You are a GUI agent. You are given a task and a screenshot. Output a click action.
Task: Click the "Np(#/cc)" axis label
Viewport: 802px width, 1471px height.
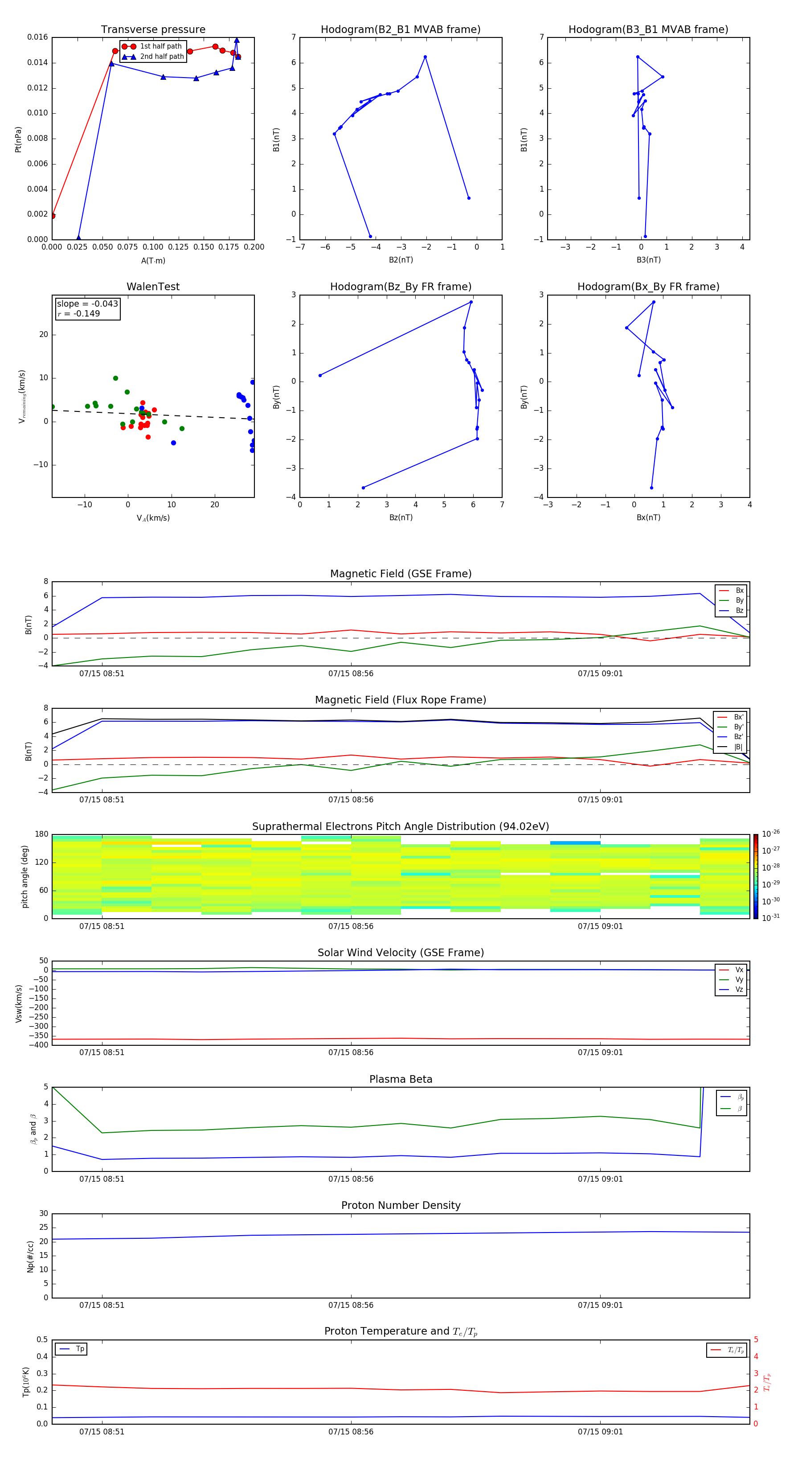[x=30, y=1256]
